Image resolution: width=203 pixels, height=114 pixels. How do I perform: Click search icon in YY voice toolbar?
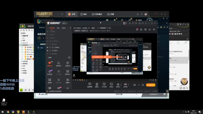pos(32,30)
